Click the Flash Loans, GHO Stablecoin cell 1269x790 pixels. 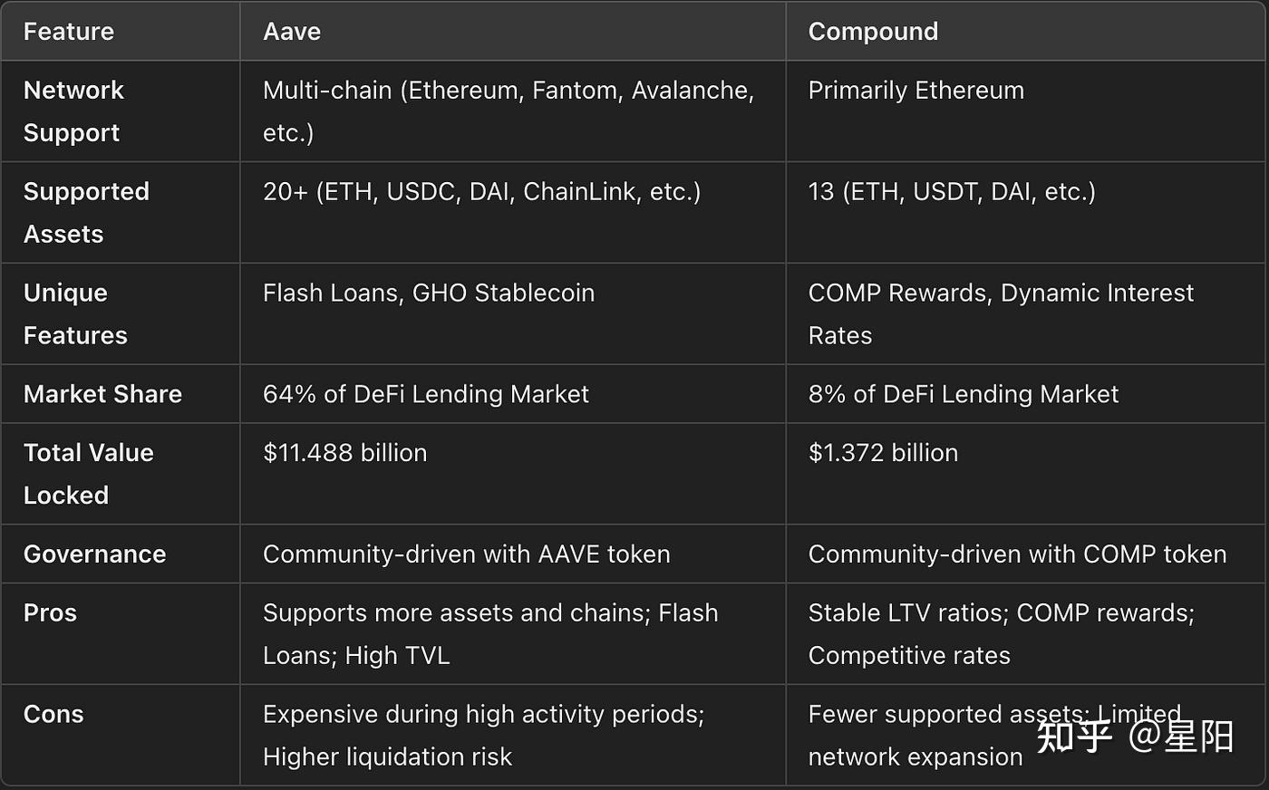click(429, 294)
